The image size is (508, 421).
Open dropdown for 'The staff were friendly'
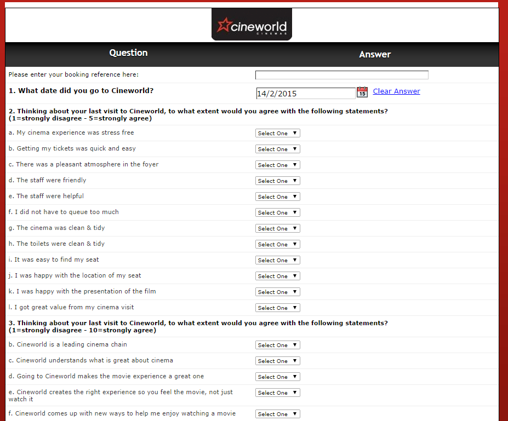coord(278,181)
